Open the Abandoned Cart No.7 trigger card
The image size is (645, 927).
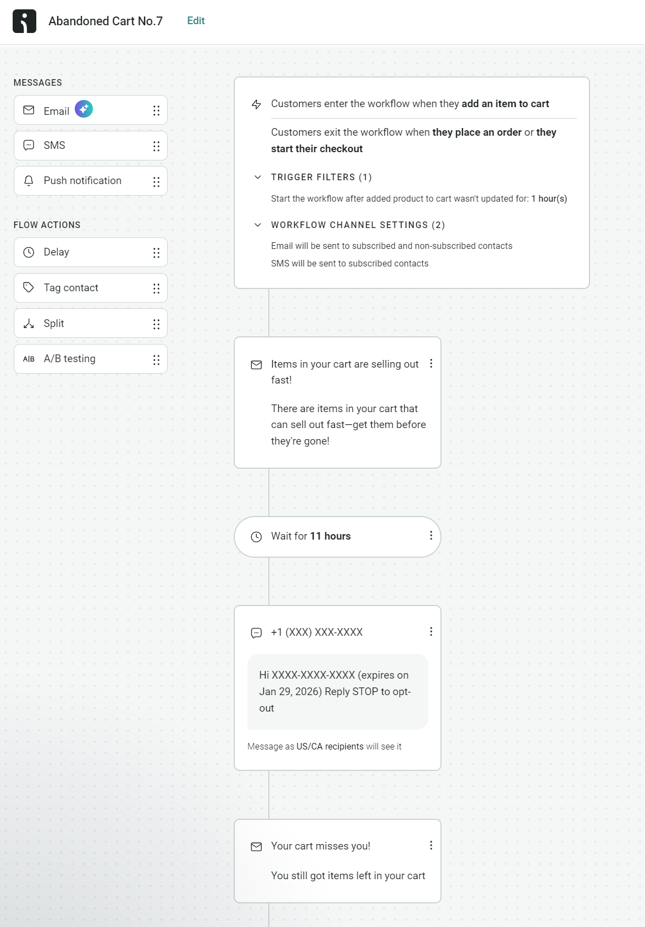(x=412, y=181)
